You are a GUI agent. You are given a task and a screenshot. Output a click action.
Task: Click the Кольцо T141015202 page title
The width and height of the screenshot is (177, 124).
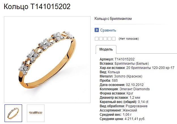(x=37, y=6)
